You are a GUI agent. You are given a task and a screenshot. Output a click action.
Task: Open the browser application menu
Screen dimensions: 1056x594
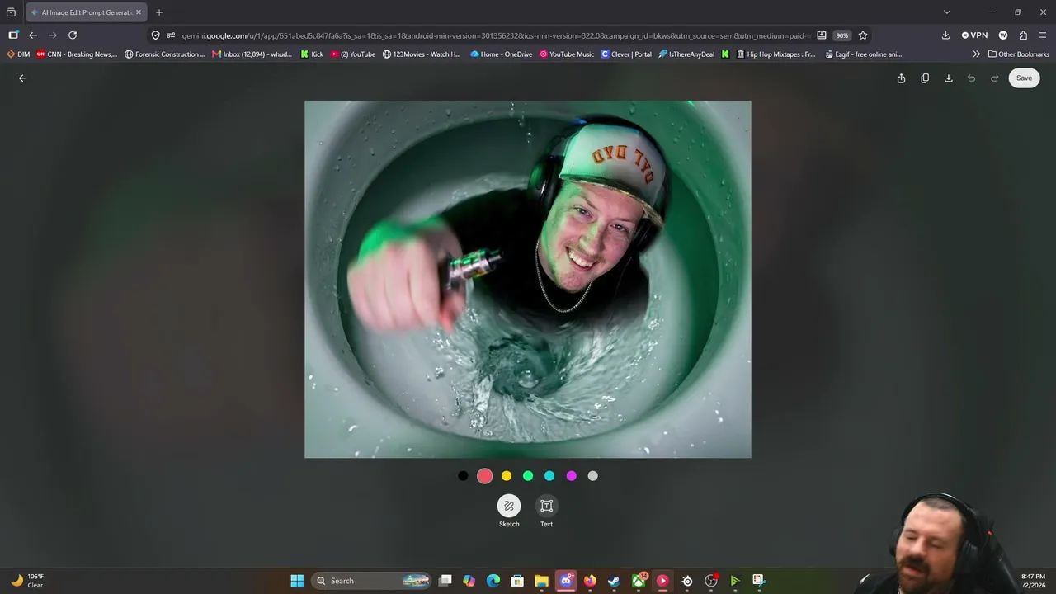click(x=1043, y=35)
